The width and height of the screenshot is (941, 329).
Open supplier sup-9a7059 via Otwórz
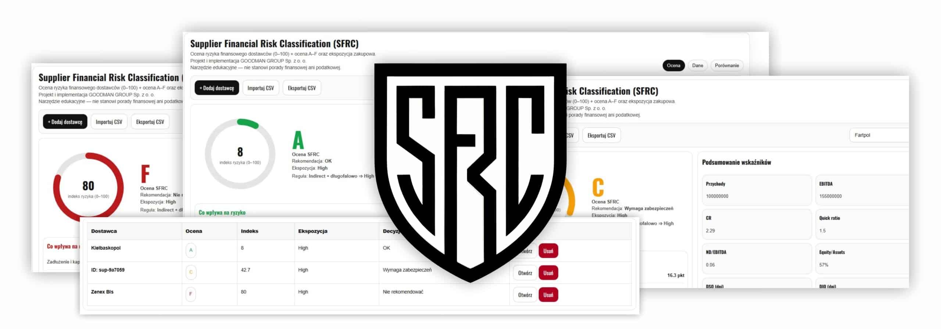pyautogui.click(x=525, y=273)
